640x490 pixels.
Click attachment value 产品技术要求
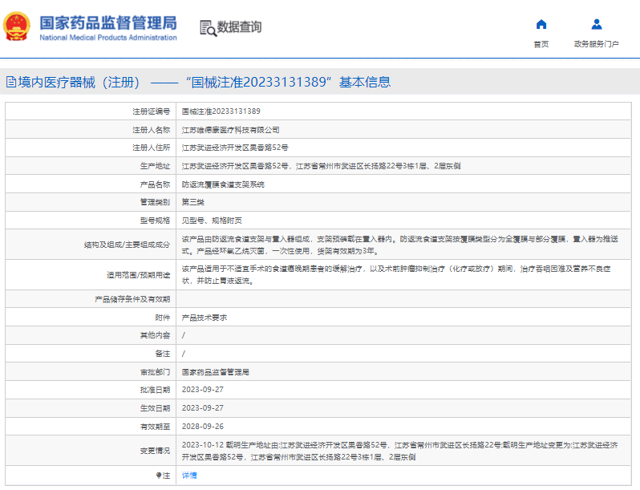point(205,318)
